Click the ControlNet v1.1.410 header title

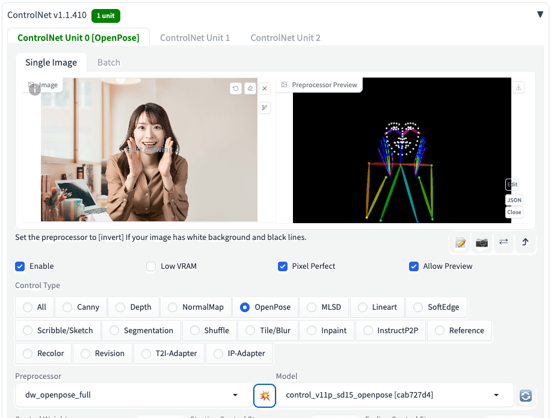click(x=47, y=15)
